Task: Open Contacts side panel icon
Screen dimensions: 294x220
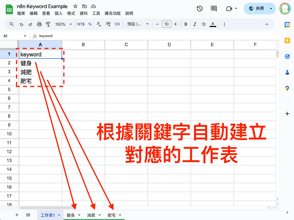Action: [287, 72]
